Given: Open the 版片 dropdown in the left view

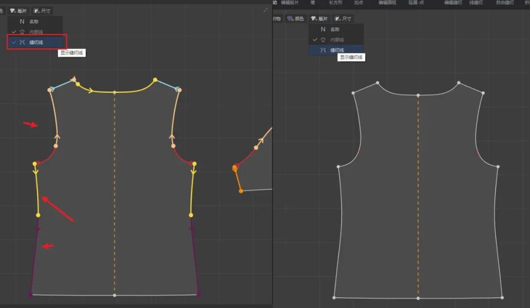Looking at the screenshot, I should 18,11.
